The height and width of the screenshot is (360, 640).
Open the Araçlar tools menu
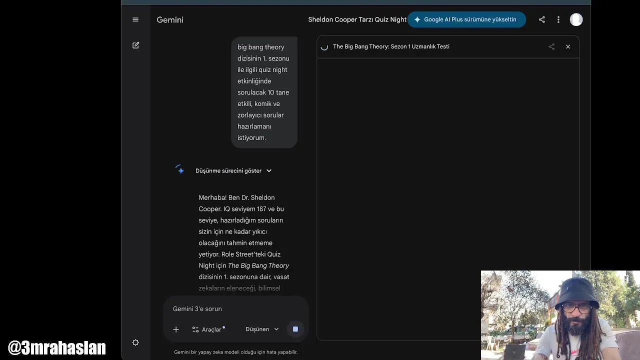pos(207,329)
